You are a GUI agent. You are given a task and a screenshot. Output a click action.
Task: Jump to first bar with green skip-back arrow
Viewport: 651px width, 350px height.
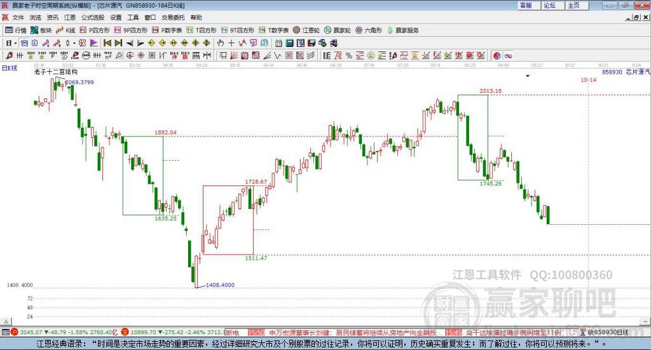coord(107,43)
